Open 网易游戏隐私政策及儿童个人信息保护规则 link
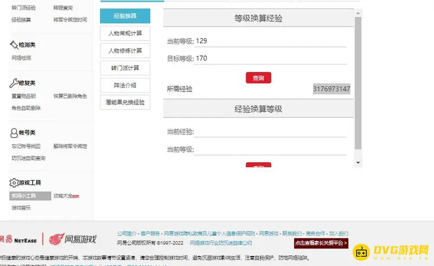434x266 pixels. tap(209, 234)
